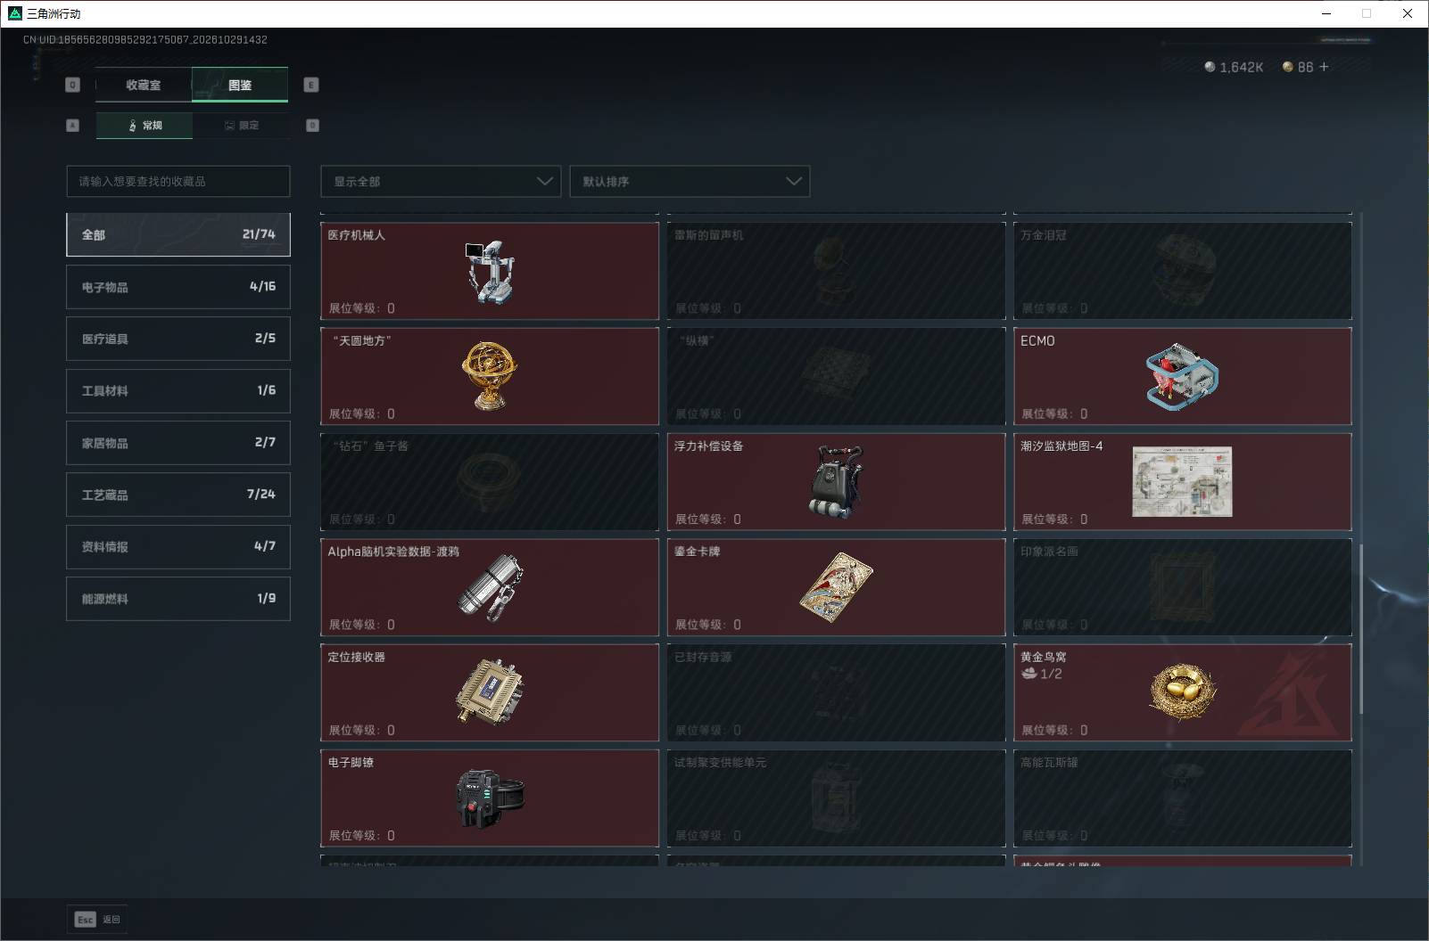1429x941 pixels.
Task: Select the locked 高能瓦斯罐 card
Action: [x=1183, y=798]
